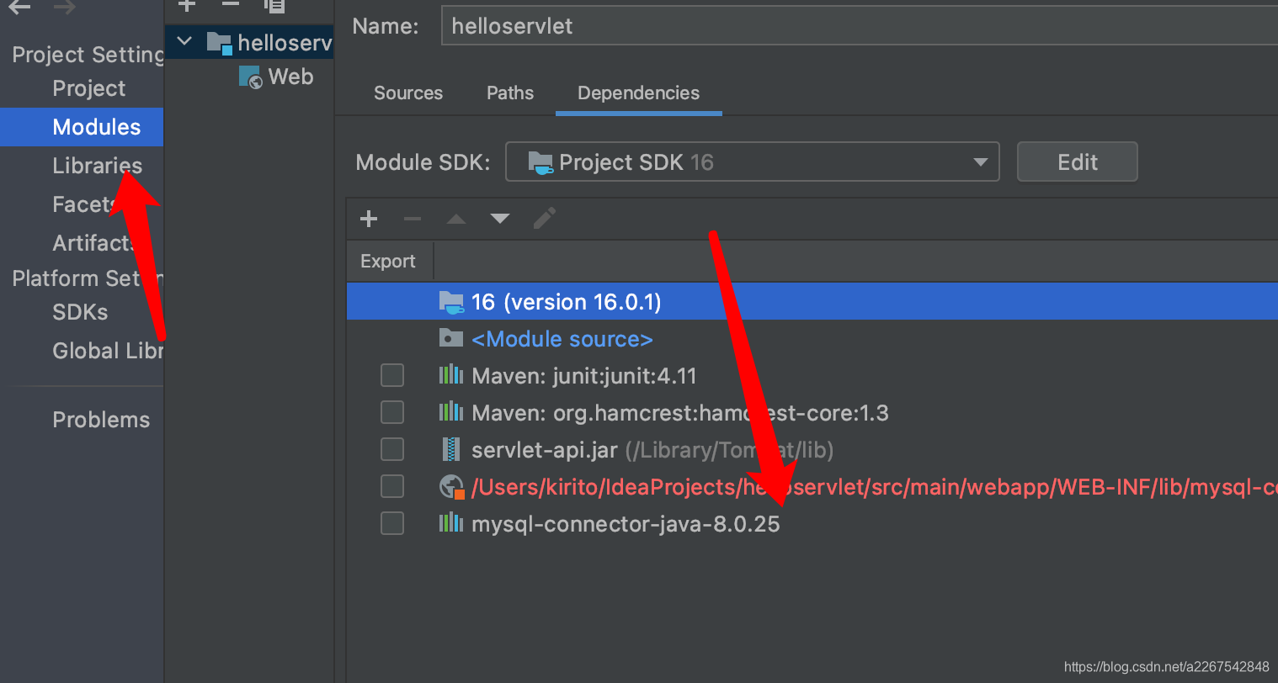Add dependency with plus in dependencies toolbar
The width and height of the screenshot is (1278, 683).
[x=369, y=220]
